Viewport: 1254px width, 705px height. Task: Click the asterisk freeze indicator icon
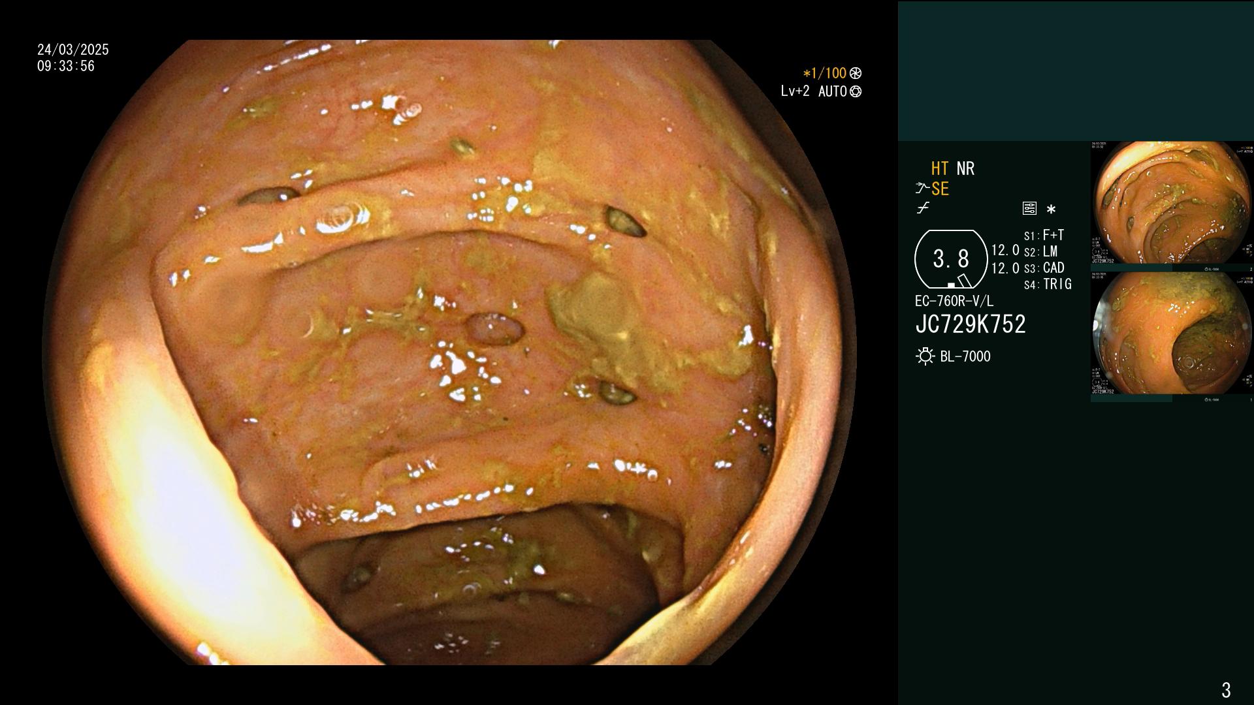[x=1051, y=210]
